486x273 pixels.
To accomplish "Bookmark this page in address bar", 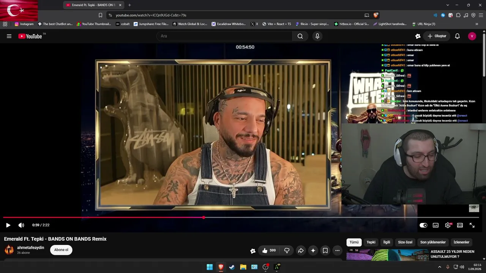I will tap(100, 15).
